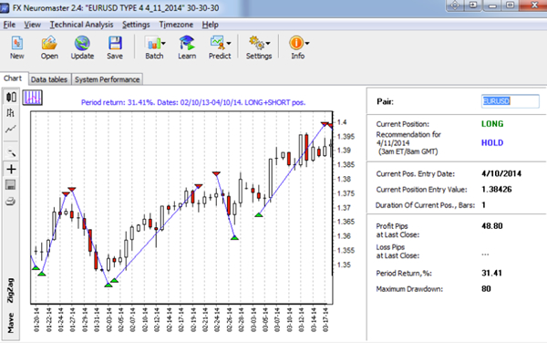The height and width of the screenshot is (343, 547).
Task: Click the Batch toolbar icon
Action: 153,43
